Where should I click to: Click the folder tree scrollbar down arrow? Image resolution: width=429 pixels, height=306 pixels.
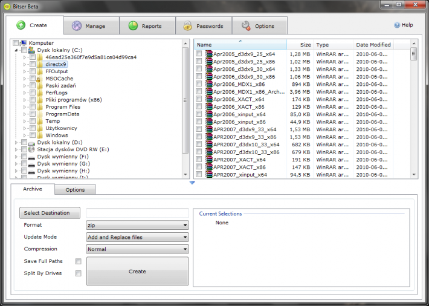pyautogui.click(x=185, y=175)
